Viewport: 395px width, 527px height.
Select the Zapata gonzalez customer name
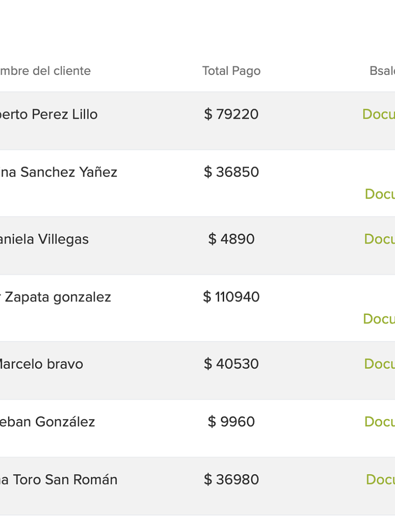pos(55,297)
